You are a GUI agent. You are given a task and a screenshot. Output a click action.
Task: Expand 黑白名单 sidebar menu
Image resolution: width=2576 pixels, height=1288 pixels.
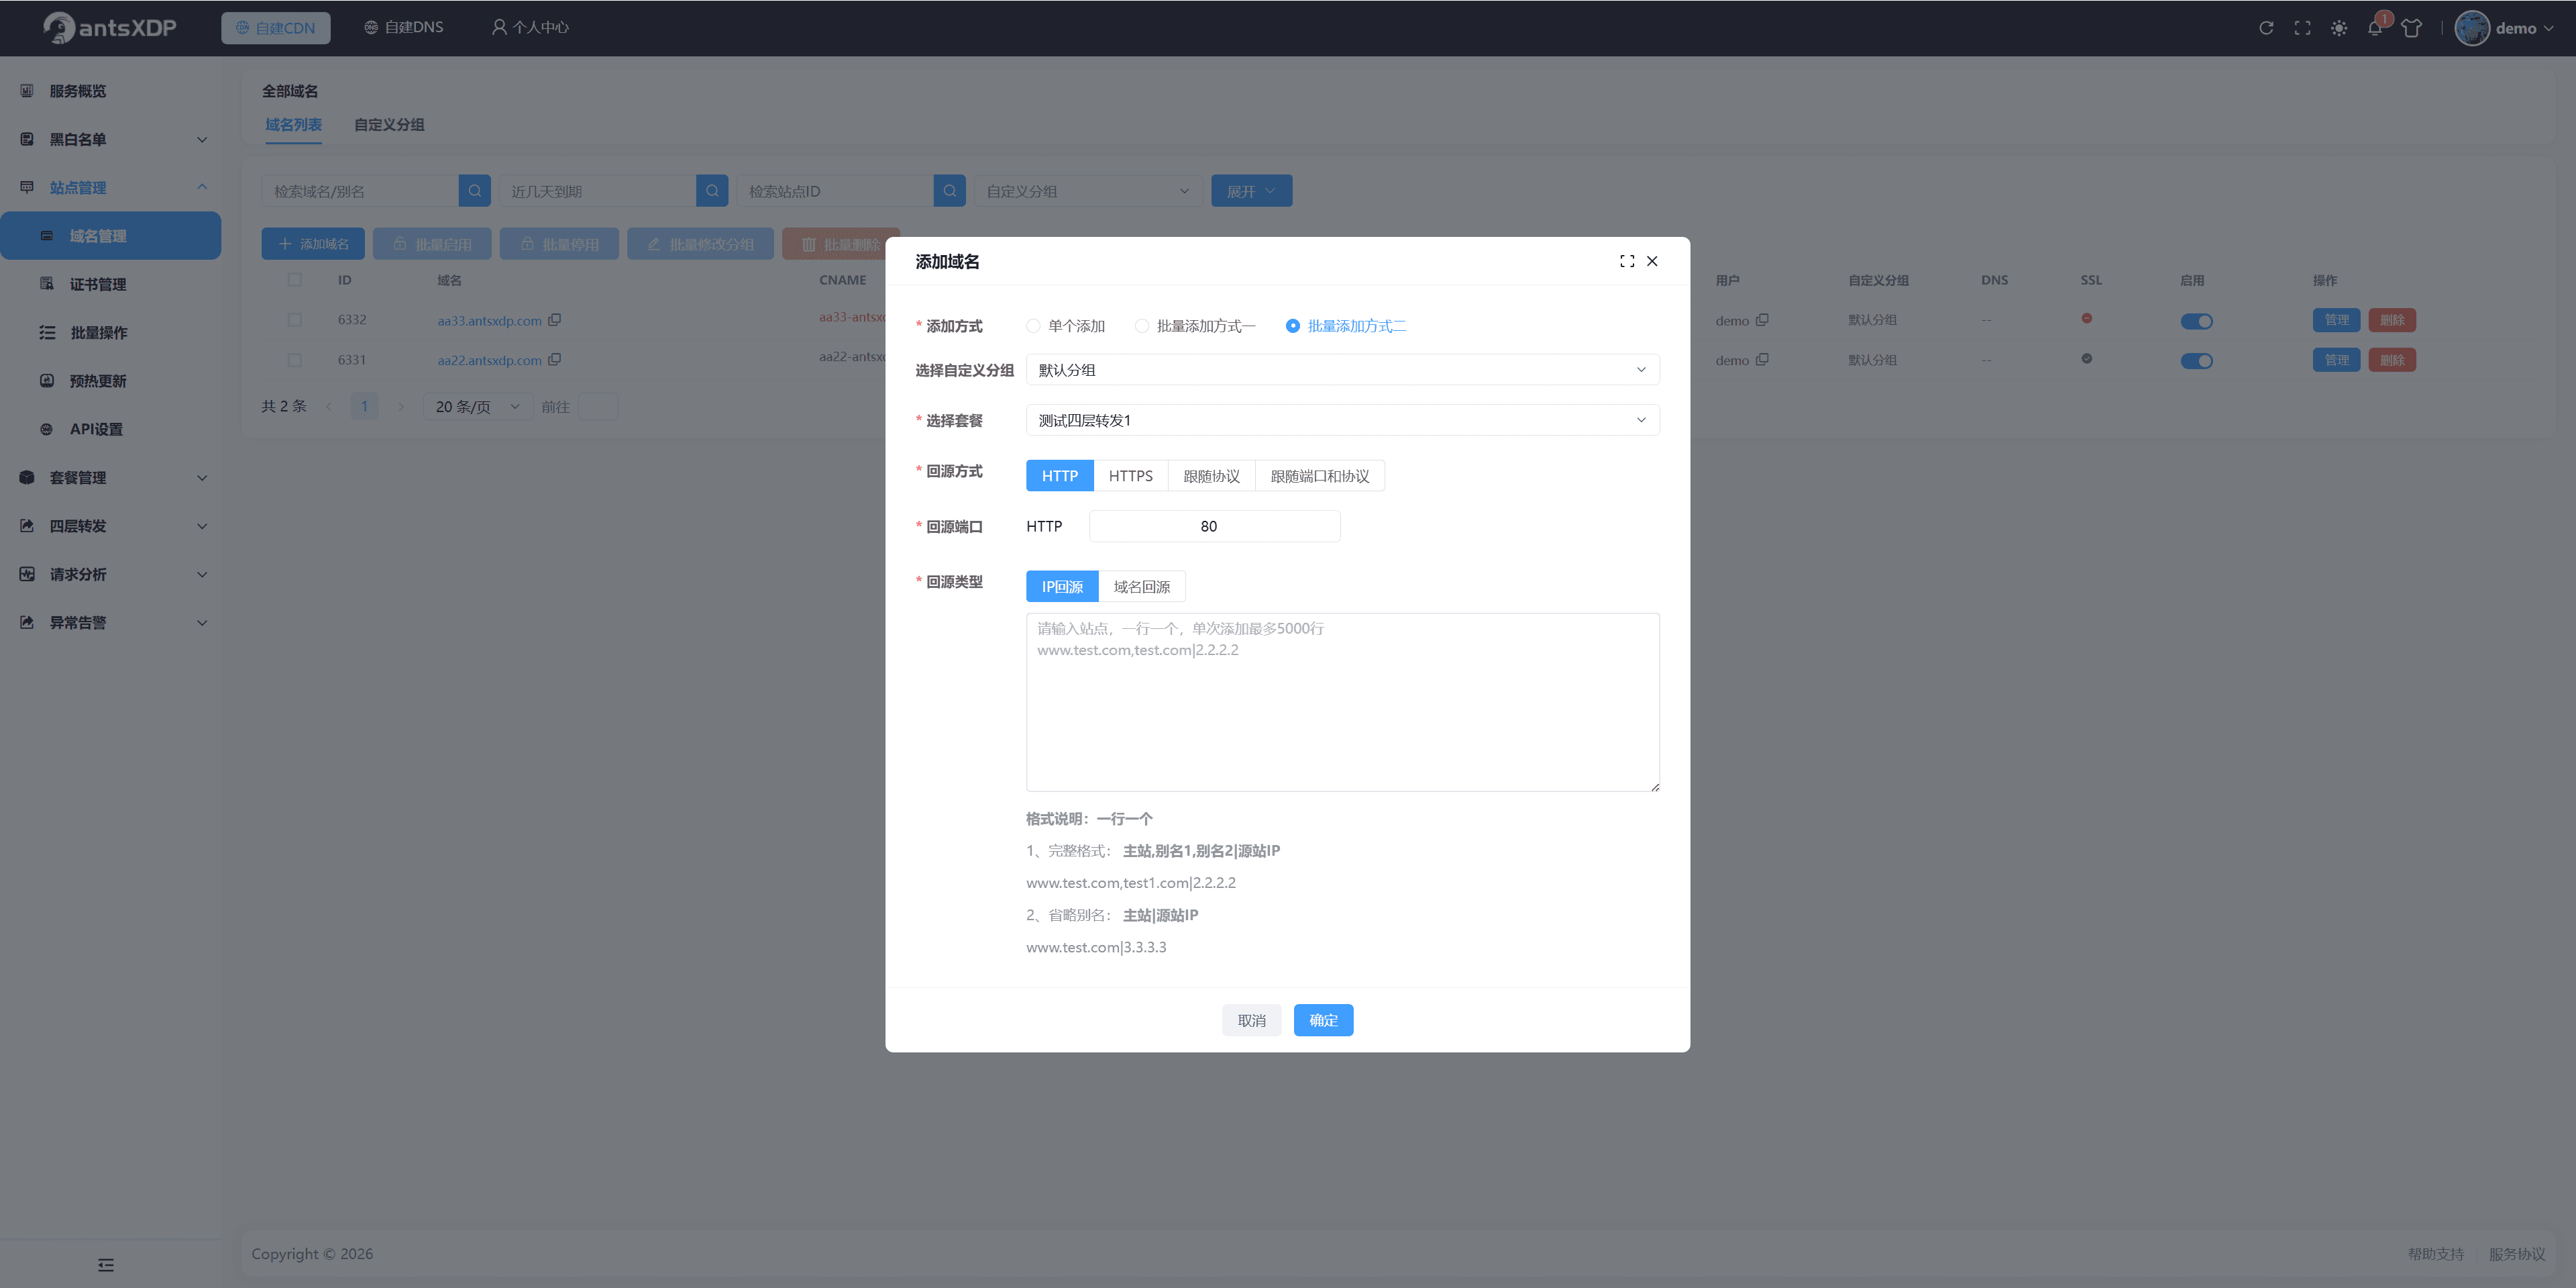[111, 139]
